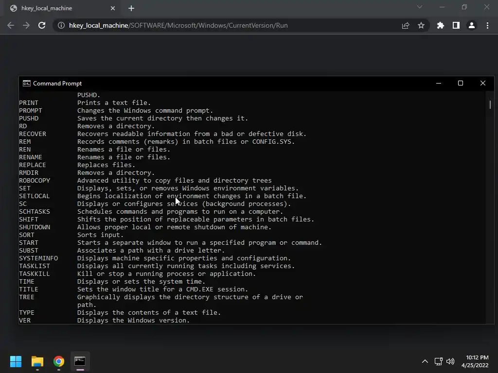
Task: Click the text "Displays the Windows version."
Action: [x=133, y=321]
